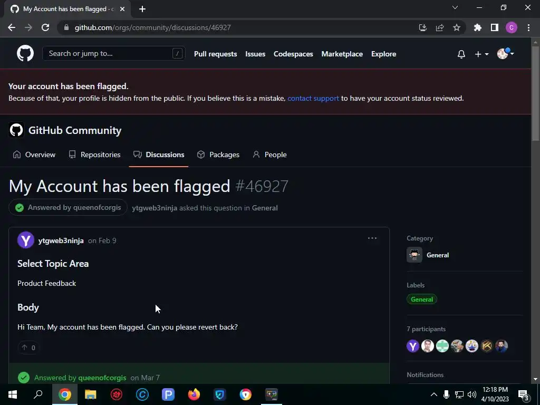Open Pull requests in the header
Image resolution: width=540 pixels, height=405 pixels.
215,54
